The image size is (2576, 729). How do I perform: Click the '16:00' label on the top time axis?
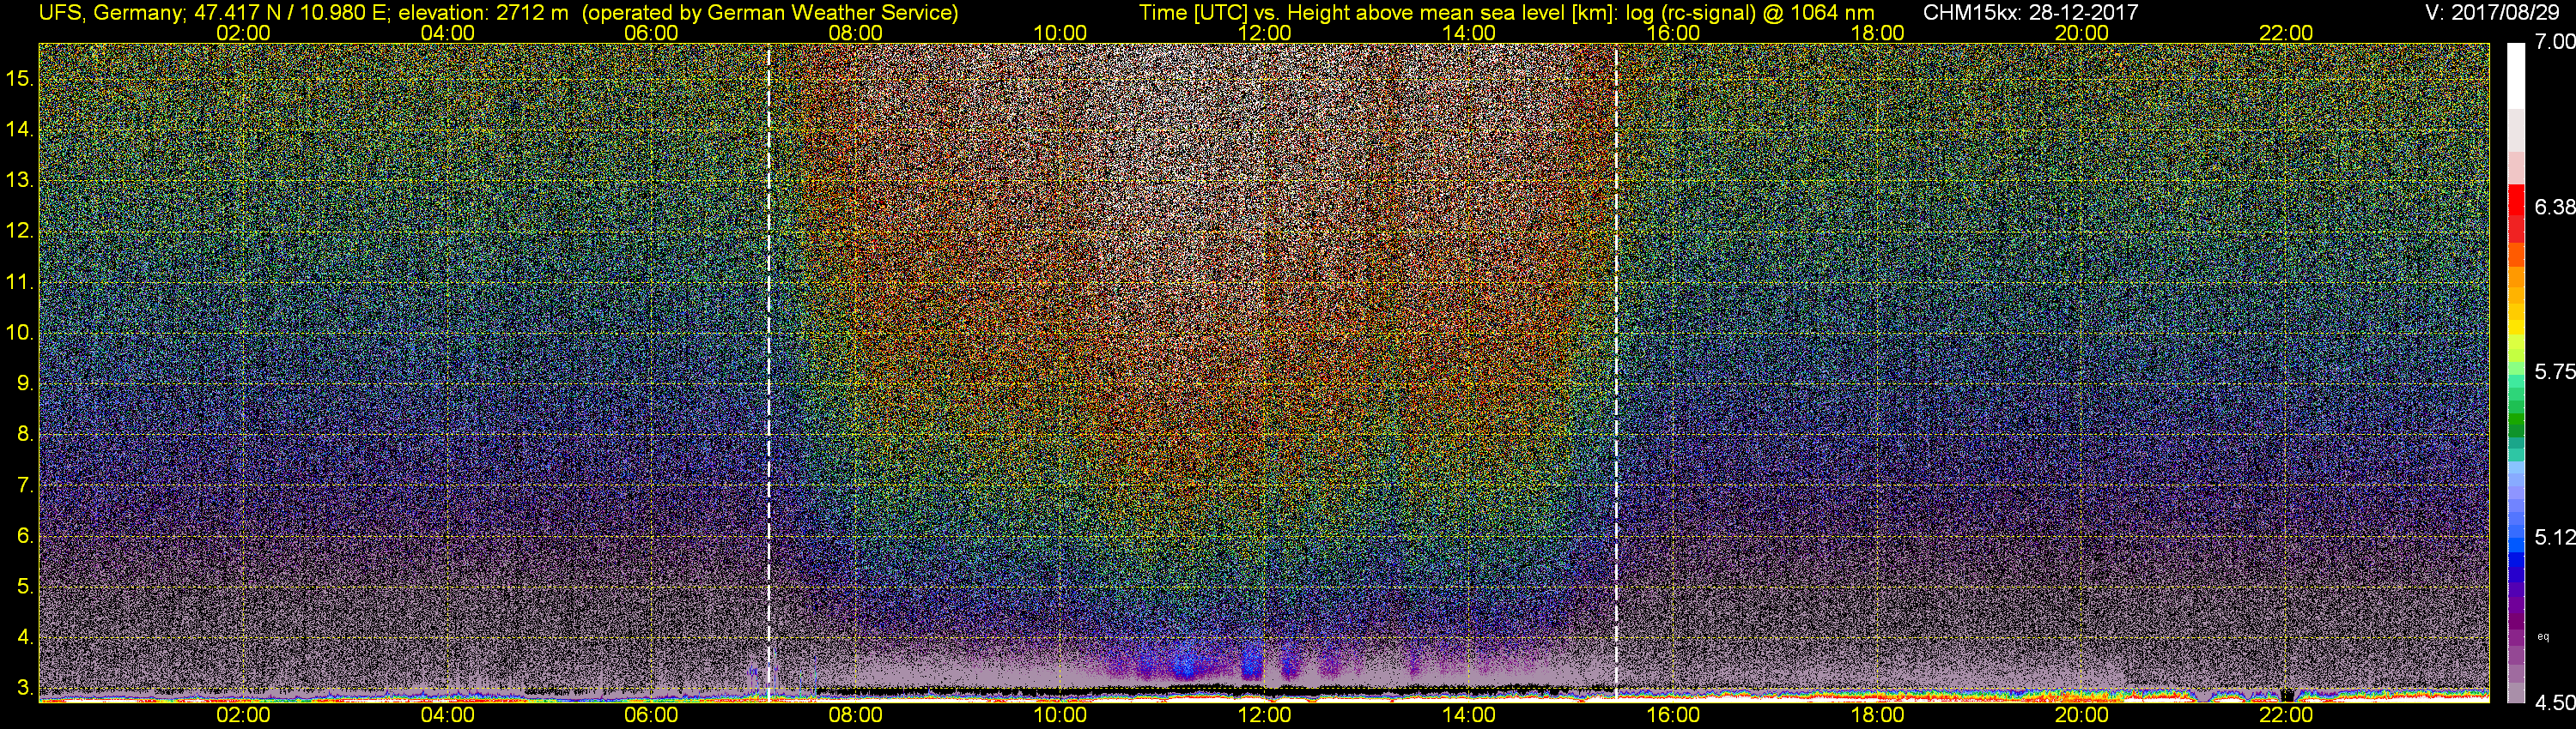[1673, 33]
